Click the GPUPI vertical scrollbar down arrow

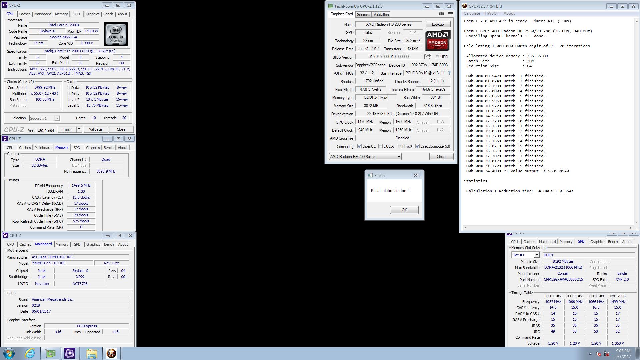637,222
